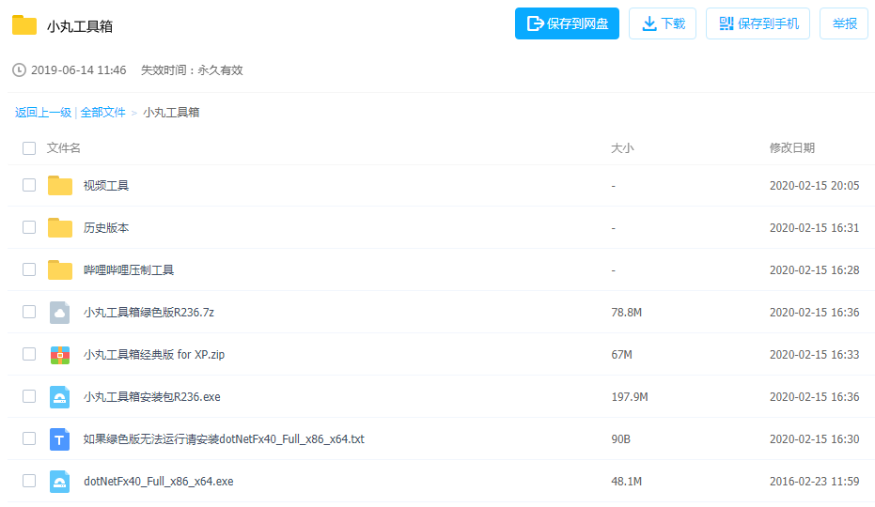The height and width of the screenshot is (507, 875).
Task: Click the clock icon beside share date
Action: [x=19, y=70]
